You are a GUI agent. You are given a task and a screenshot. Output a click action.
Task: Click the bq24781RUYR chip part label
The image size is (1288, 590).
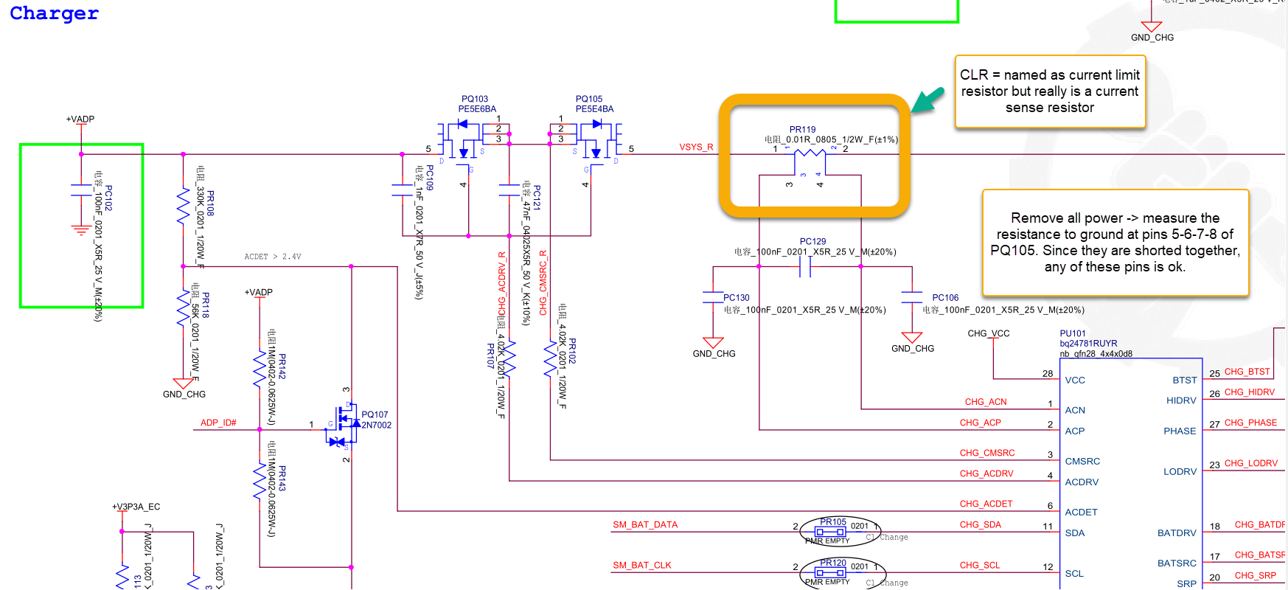(x=1088, y=344)
